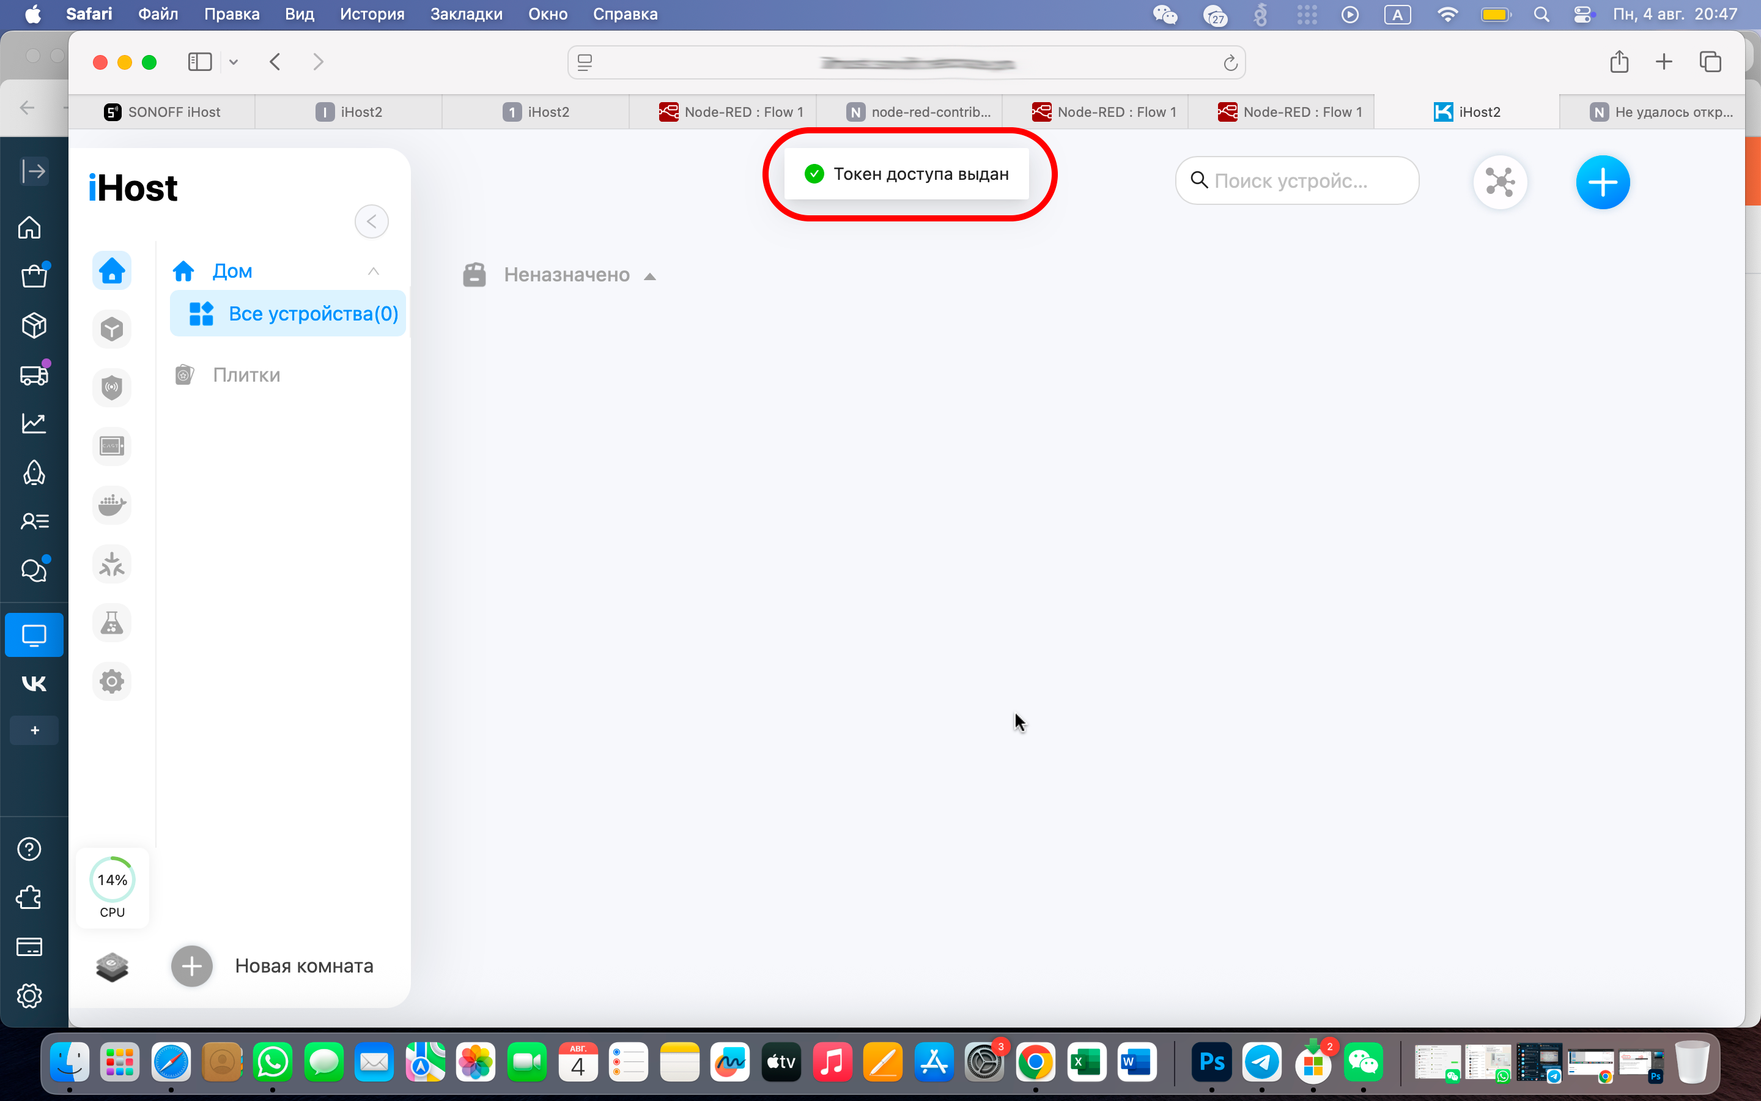Open the Docker add-ons sidebar icon
The width and height of the screenshot is (1761, 1101).
pyautogui.click(x=111, y=505)
